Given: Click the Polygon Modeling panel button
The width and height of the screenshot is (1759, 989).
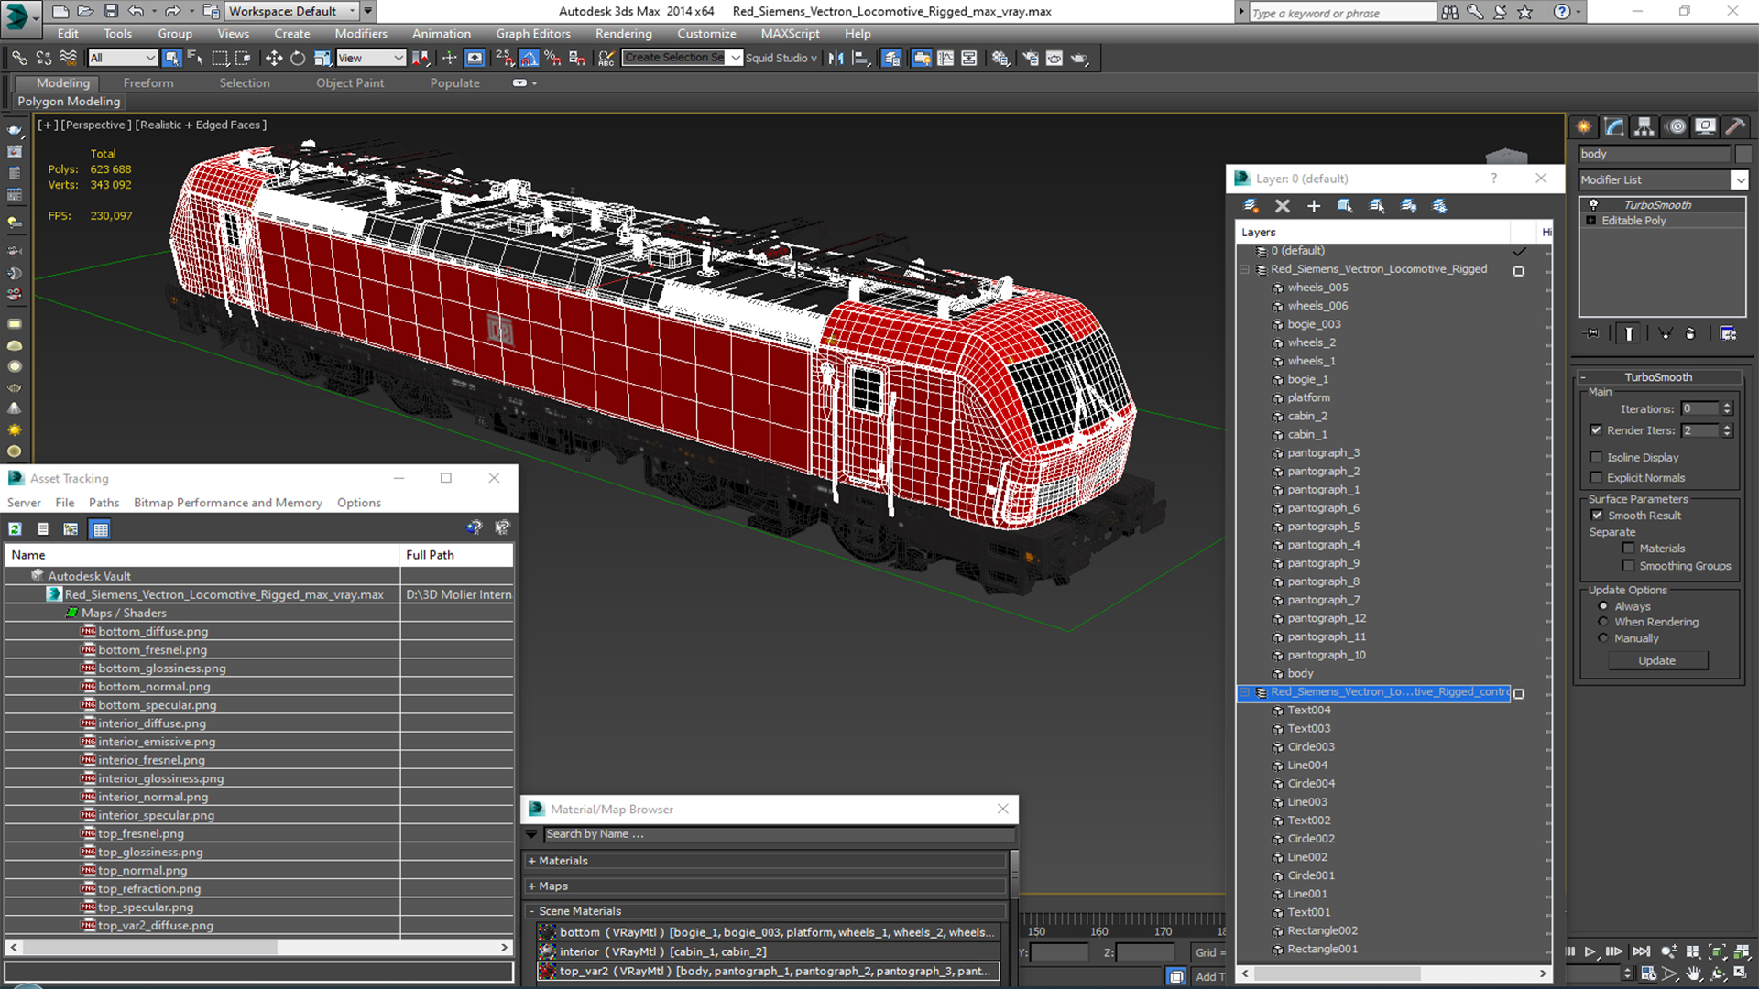Looking at the screenshot, I should click(x=69, y=102).
